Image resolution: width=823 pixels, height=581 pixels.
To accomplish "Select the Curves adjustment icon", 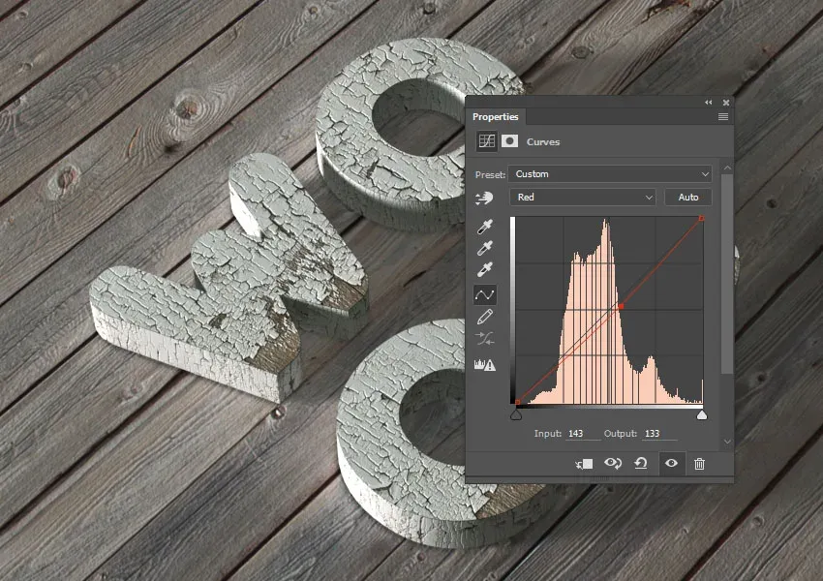I will [x=487, y=141].
